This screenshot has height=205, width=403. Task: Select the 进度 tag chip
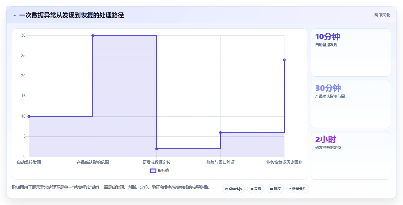[x=275, y=189]
